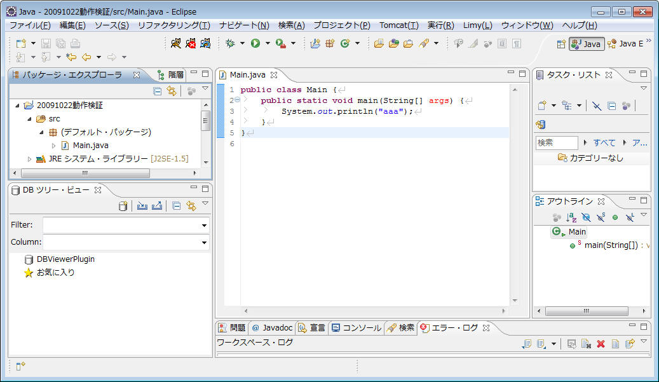Switch to the コンソール tab

pyautogui.click(x=356, y=328)
